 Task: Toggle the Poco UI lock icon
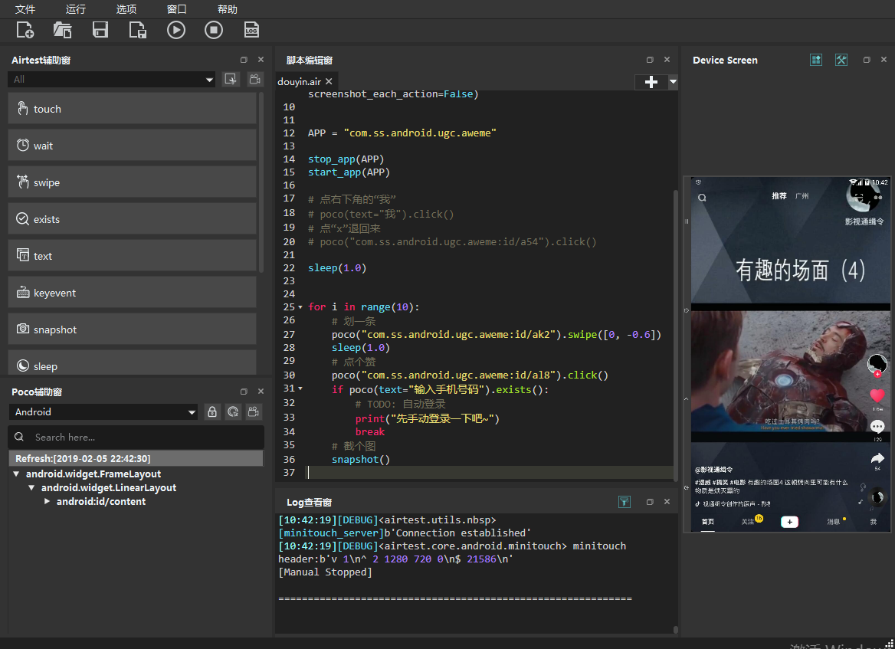coord(212,412)
